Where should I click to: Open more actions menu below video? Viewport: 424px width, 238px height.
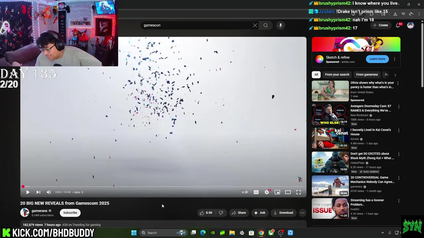click(302, 213)
